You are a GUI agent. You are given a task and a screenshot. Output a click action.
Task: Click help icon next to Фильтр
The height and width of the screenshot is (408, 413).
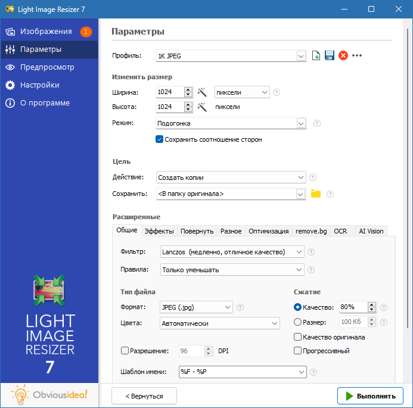click(311, 252)
